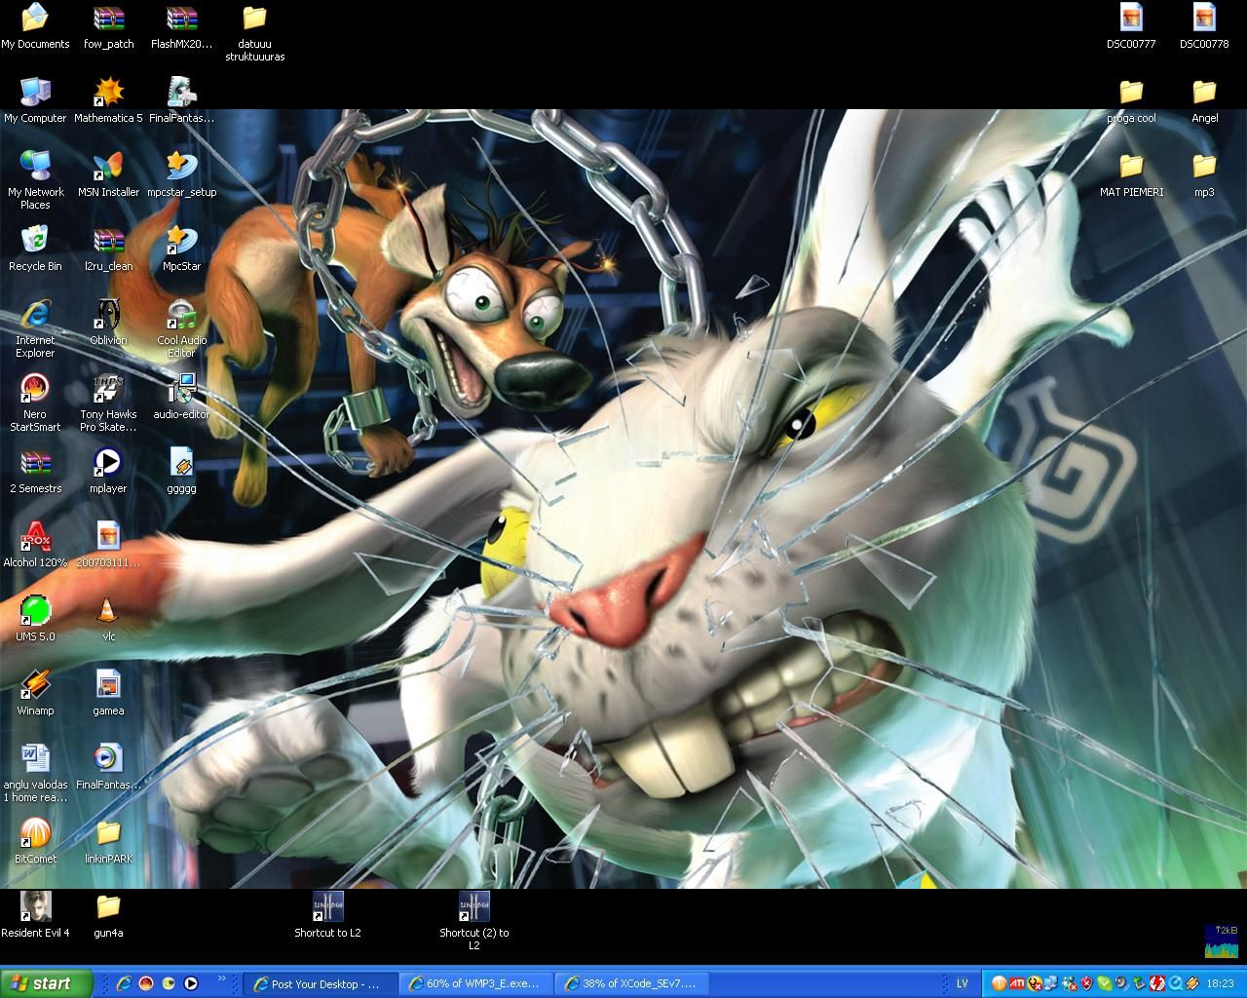Click the Winamp tray icon
This screenshot has height=998, width=1247.
(1192, 983)
